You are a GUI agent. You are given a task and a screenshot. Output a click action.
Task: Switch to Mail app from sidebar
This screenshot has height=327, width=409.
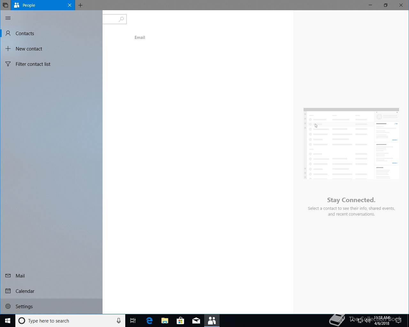51,276
